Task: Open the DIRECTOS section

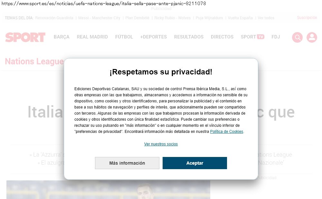Action: 222,37
